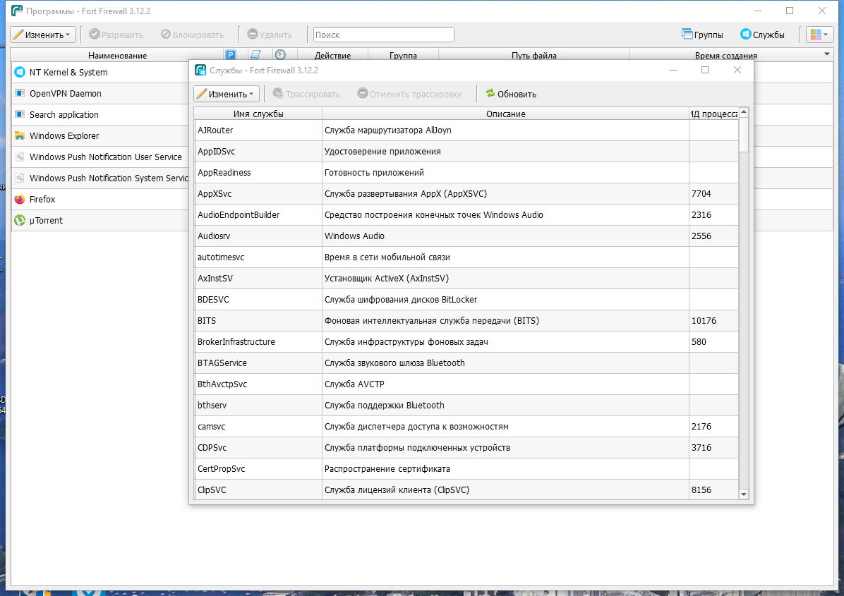Image resolution: width=844 pixels, height=596 pixels.
Task: Click the NT Kernel & System icon
Action: pyautogui.click(x=20, y=72)
